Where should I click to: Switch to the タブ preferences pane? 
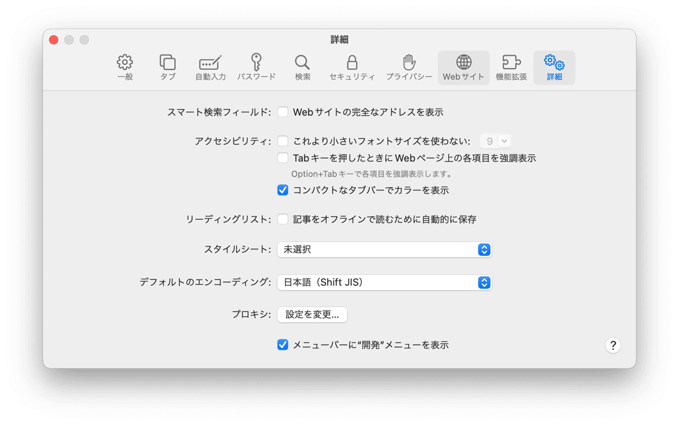(x=168, y=68)
